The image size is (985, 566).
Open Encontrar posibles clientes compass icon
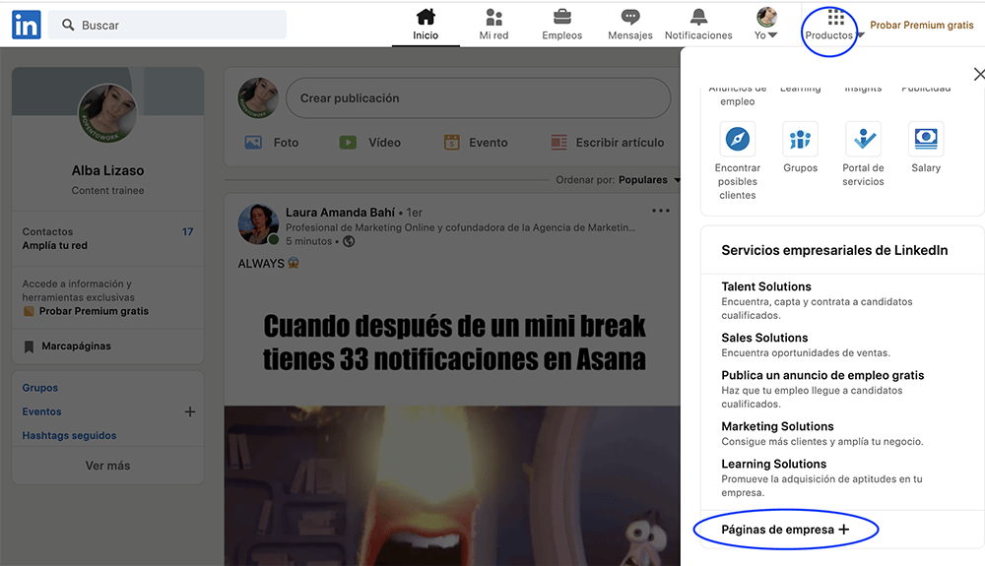738,139
